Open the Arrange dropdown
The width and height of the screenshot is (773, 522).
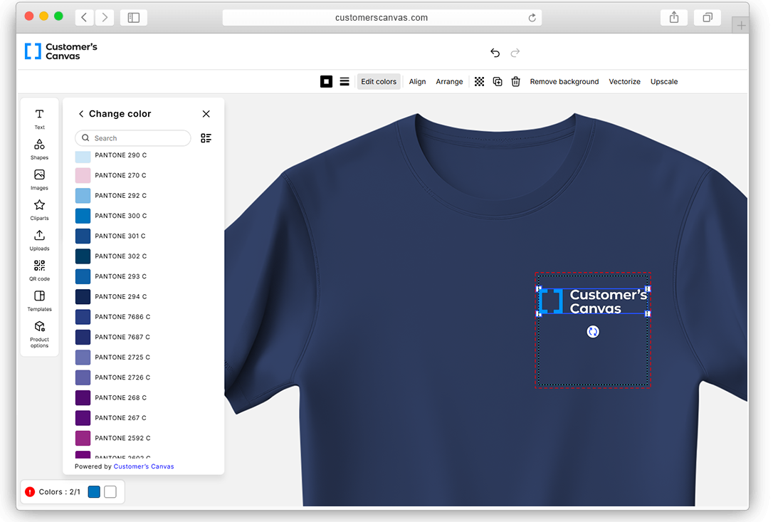point(449,82)
